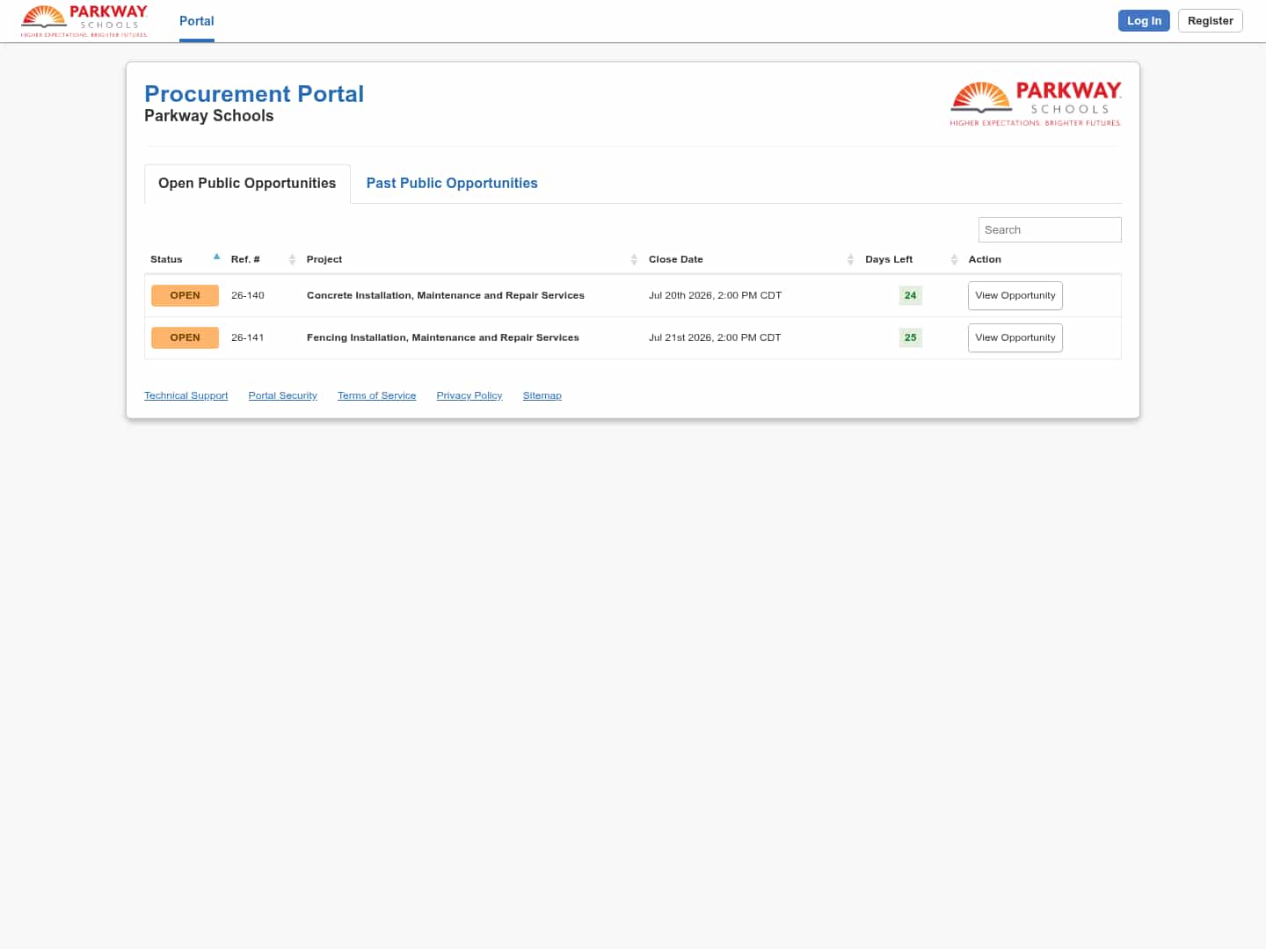
Task: Click the Register button
Action: pos(1210,21)
